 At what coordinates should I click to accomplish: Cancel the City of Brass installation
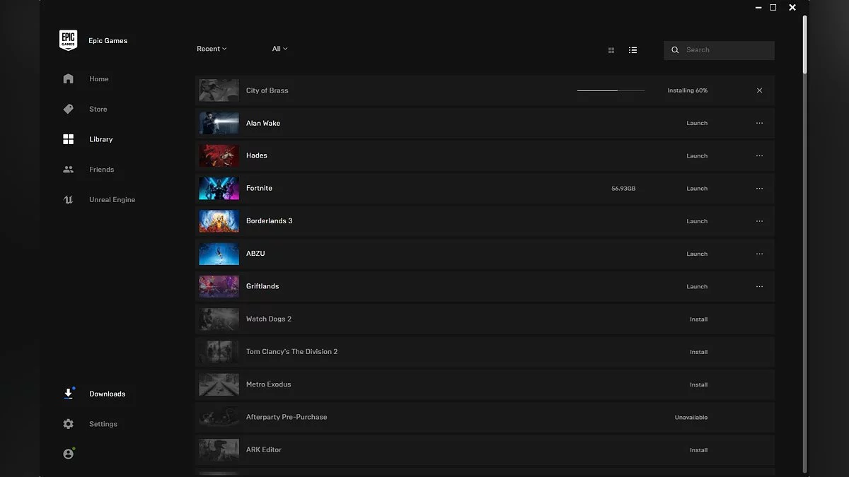click(x=759, y=90)
